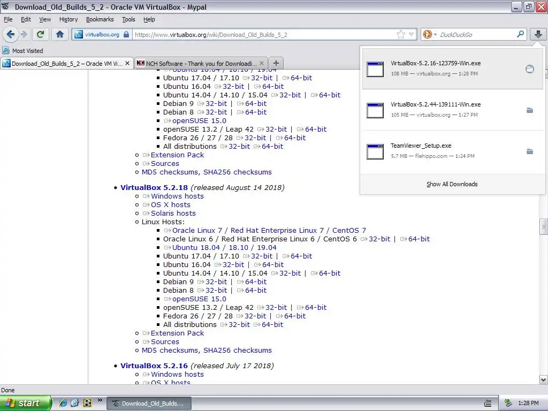Open the home page button

60,34
